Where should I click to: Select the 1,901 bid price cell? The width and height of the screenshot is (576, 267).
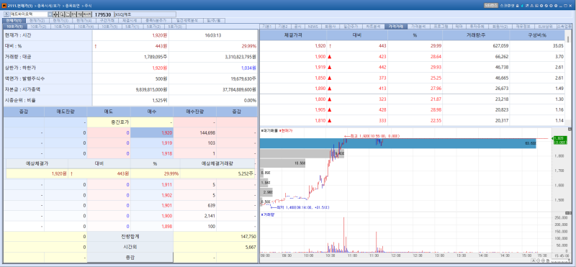tap(152, 205)
